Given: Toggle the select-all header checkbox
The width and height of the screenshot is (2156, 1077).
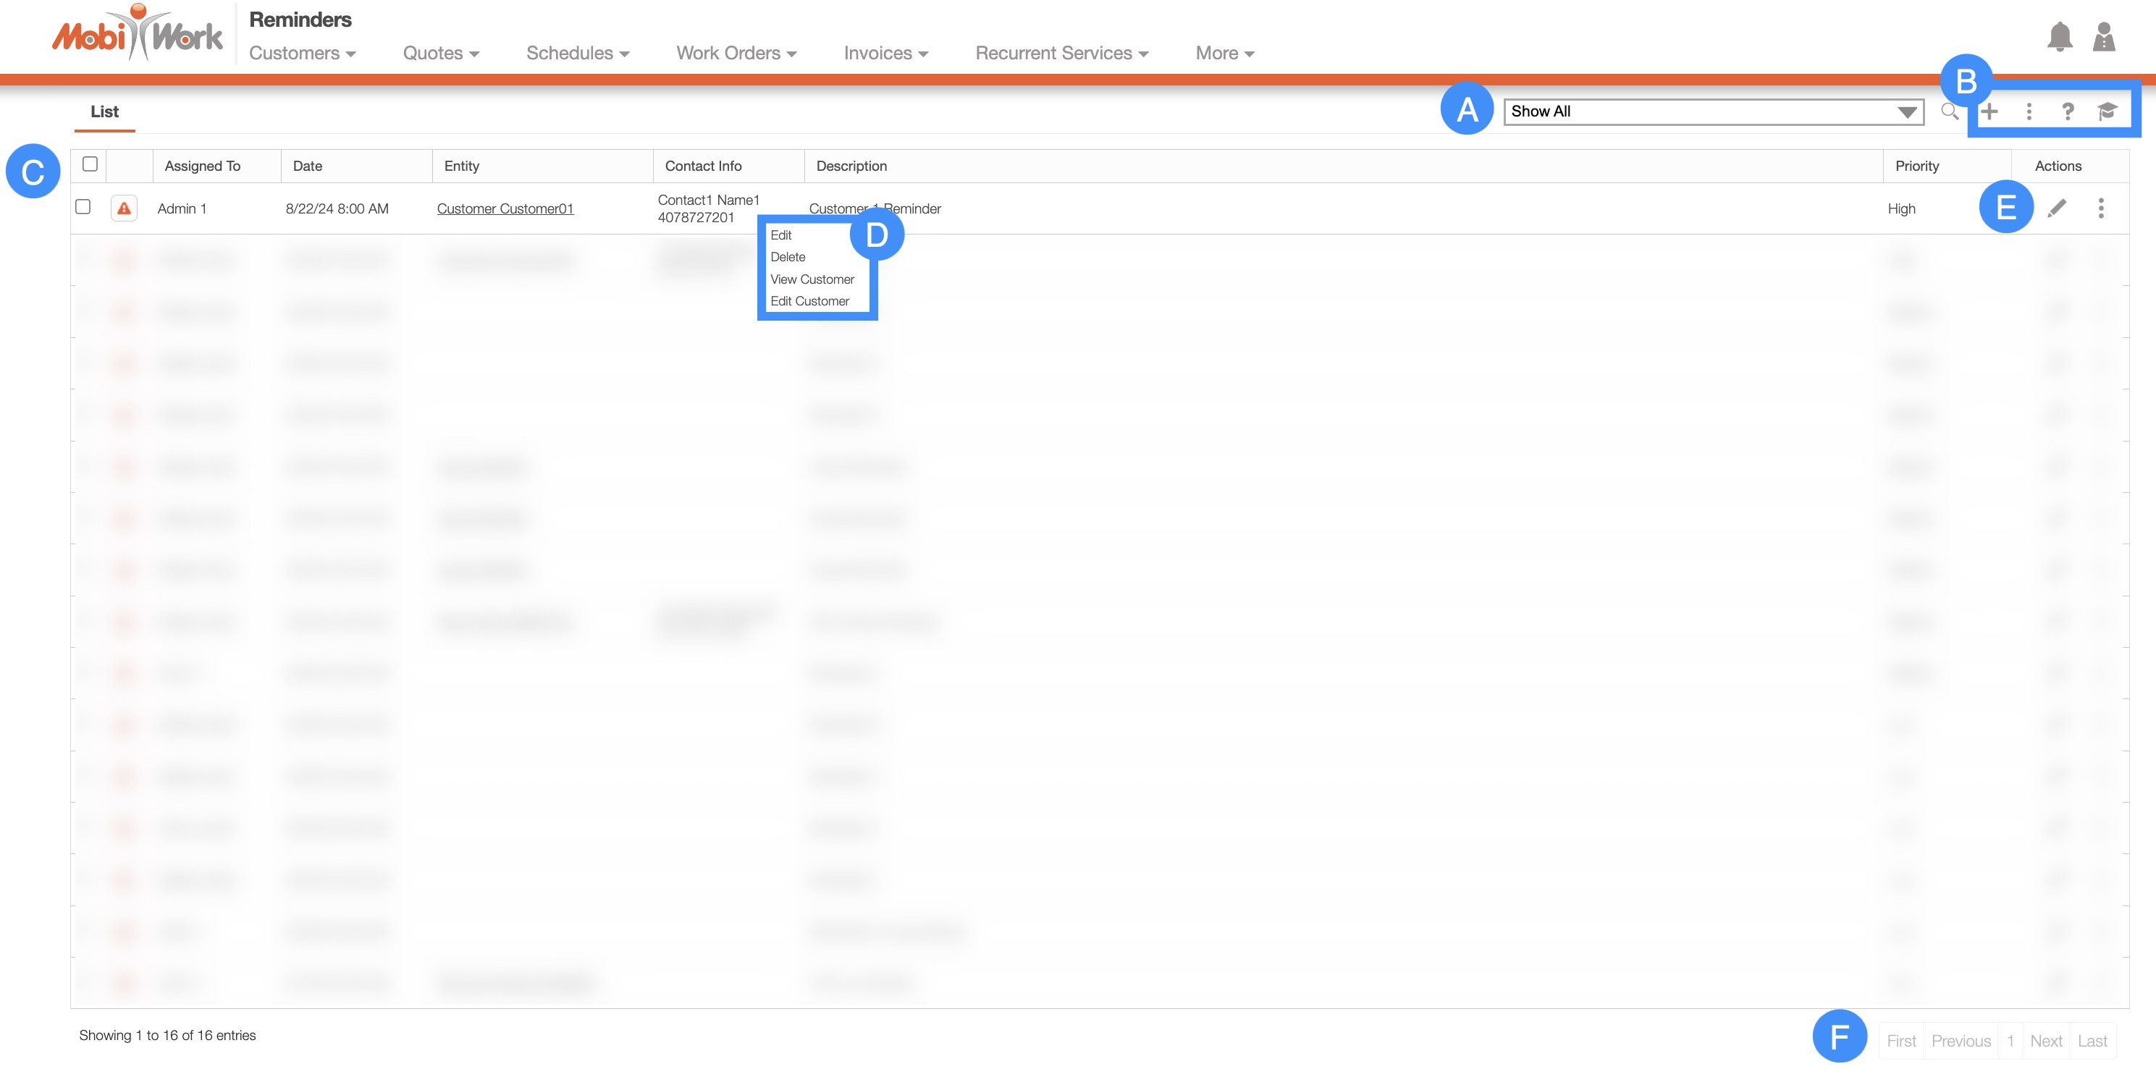Looking at the screenshot, I should [90, 164].
